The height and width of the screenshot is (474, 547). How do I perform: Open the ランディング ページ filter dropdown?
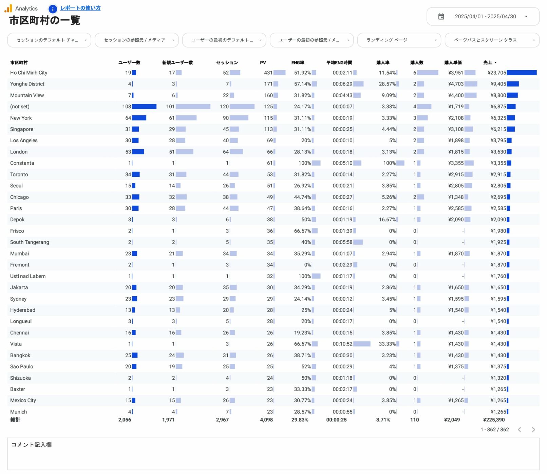[x=399, y=40]
